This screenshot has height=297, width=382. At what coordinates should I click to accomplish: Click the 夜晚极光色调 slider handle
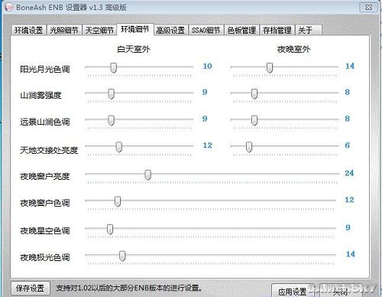click(x=122, y=256)
